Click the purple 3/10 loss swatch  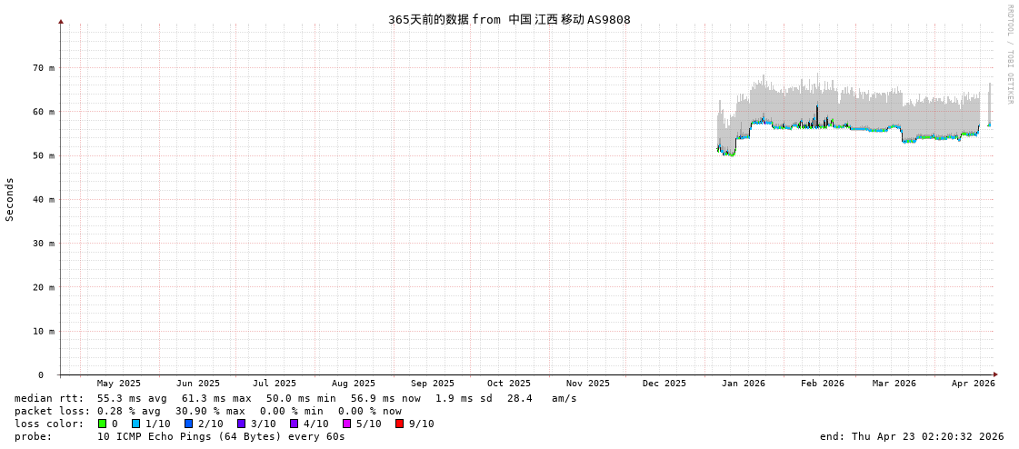(x=241, y=424)
